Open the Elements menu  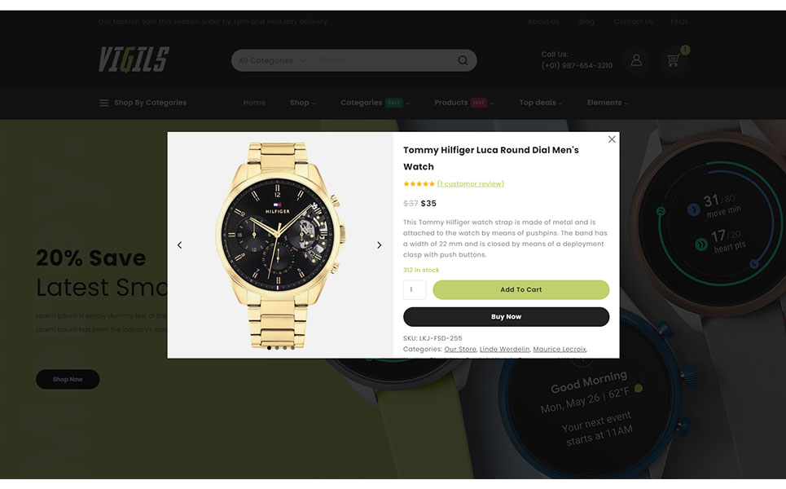tap(608, 103)
